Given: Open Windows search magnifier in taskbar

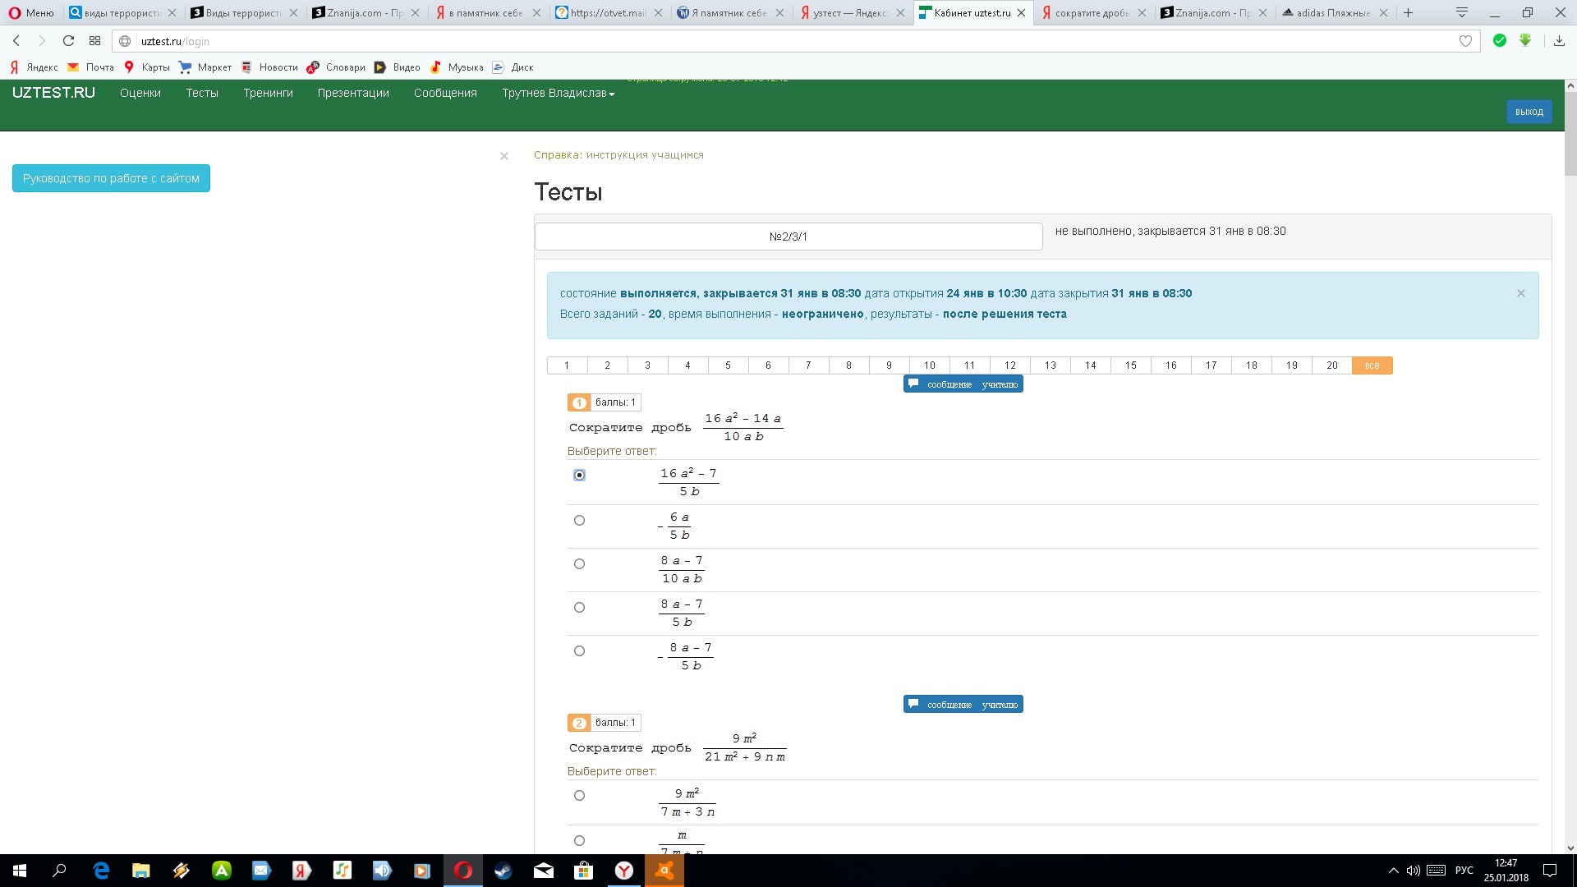Looking at the screenshot, I should [x=59, y=871].
